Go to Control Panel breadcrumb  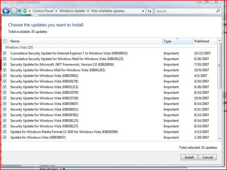pos(43,11)
